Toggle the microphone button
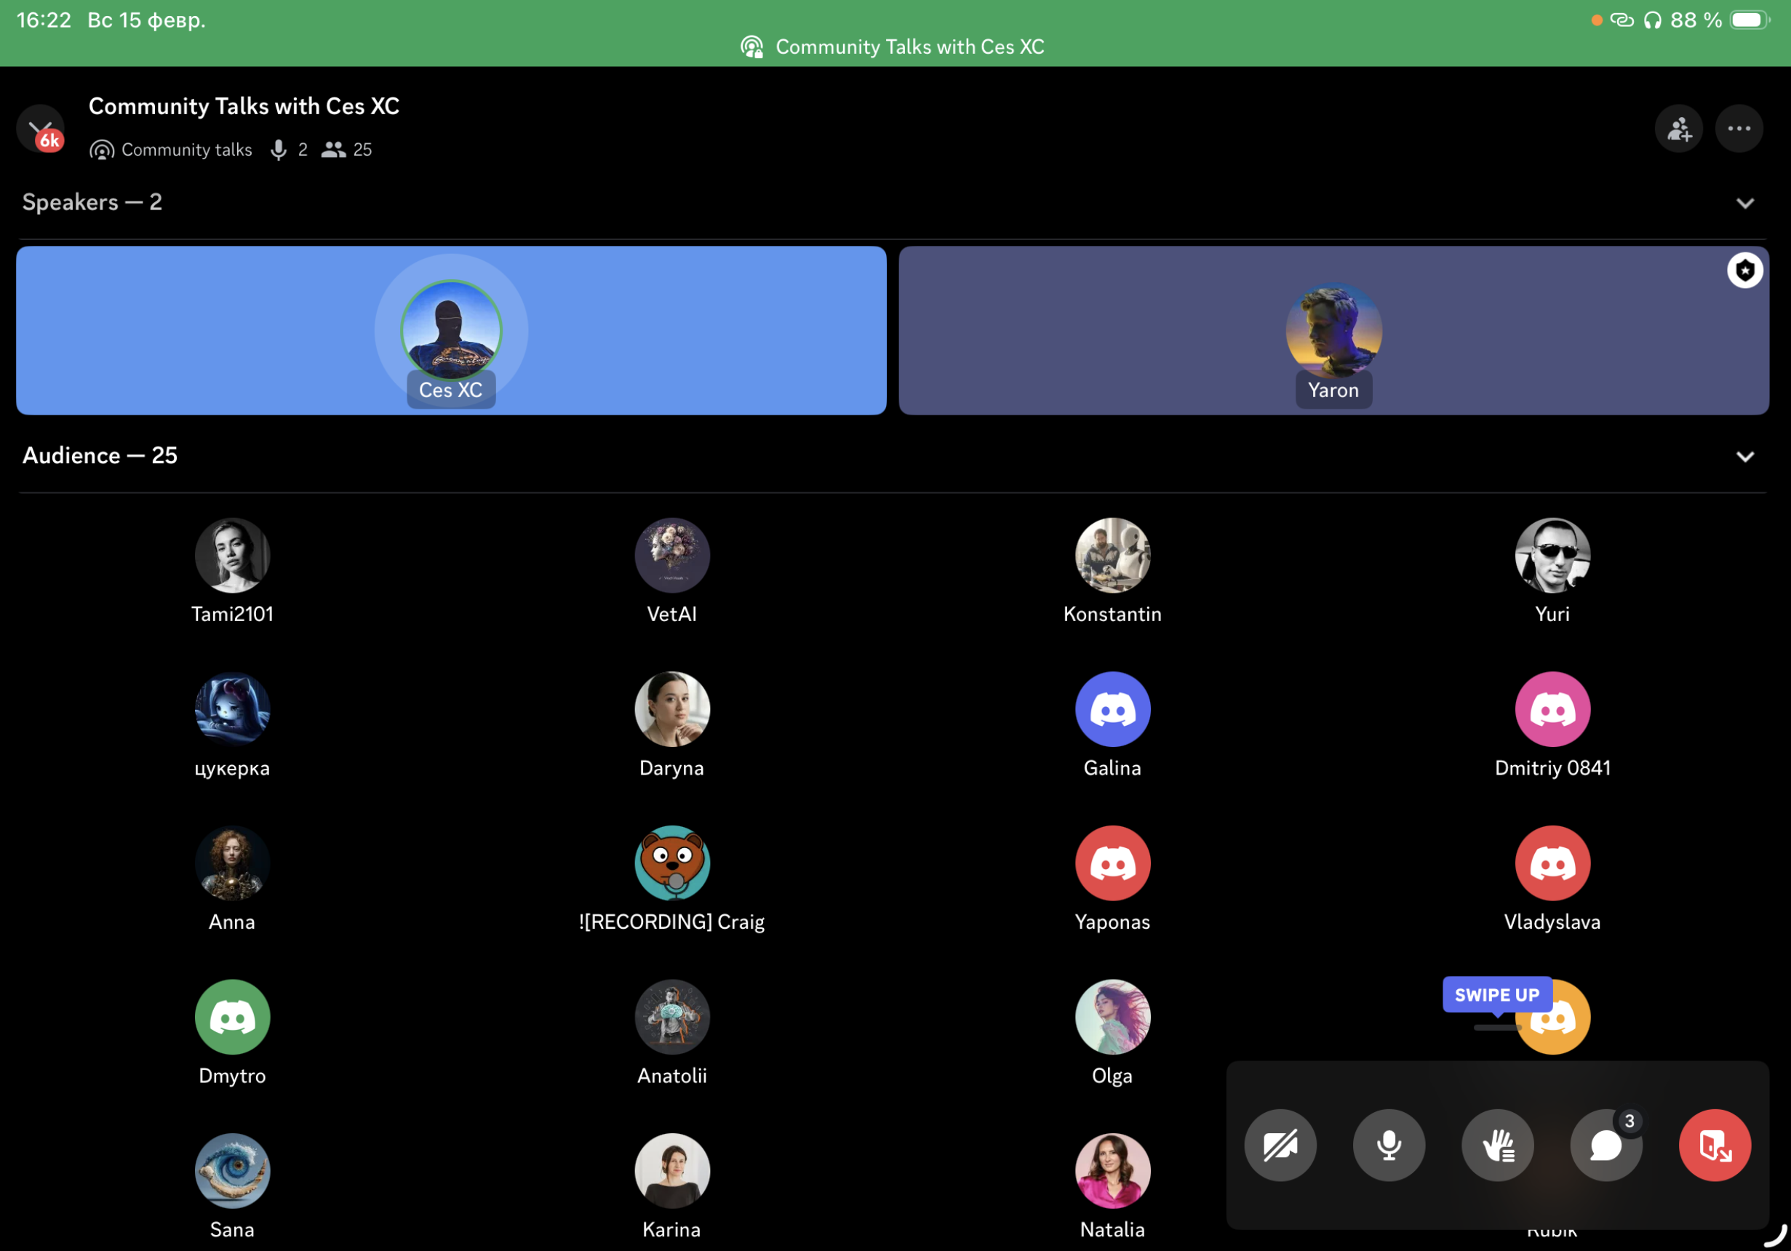 [x=1389, y=1145]
